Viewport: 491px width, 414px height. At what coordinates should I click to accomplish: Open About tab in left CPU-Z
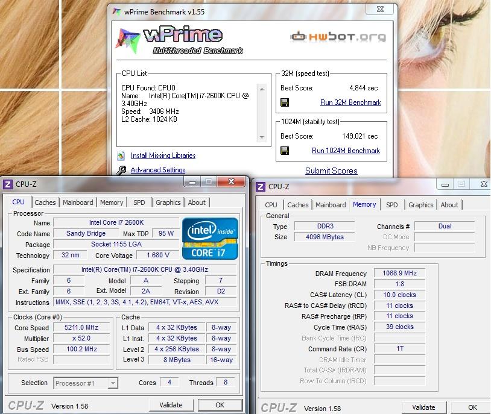(x=197, y=202)
